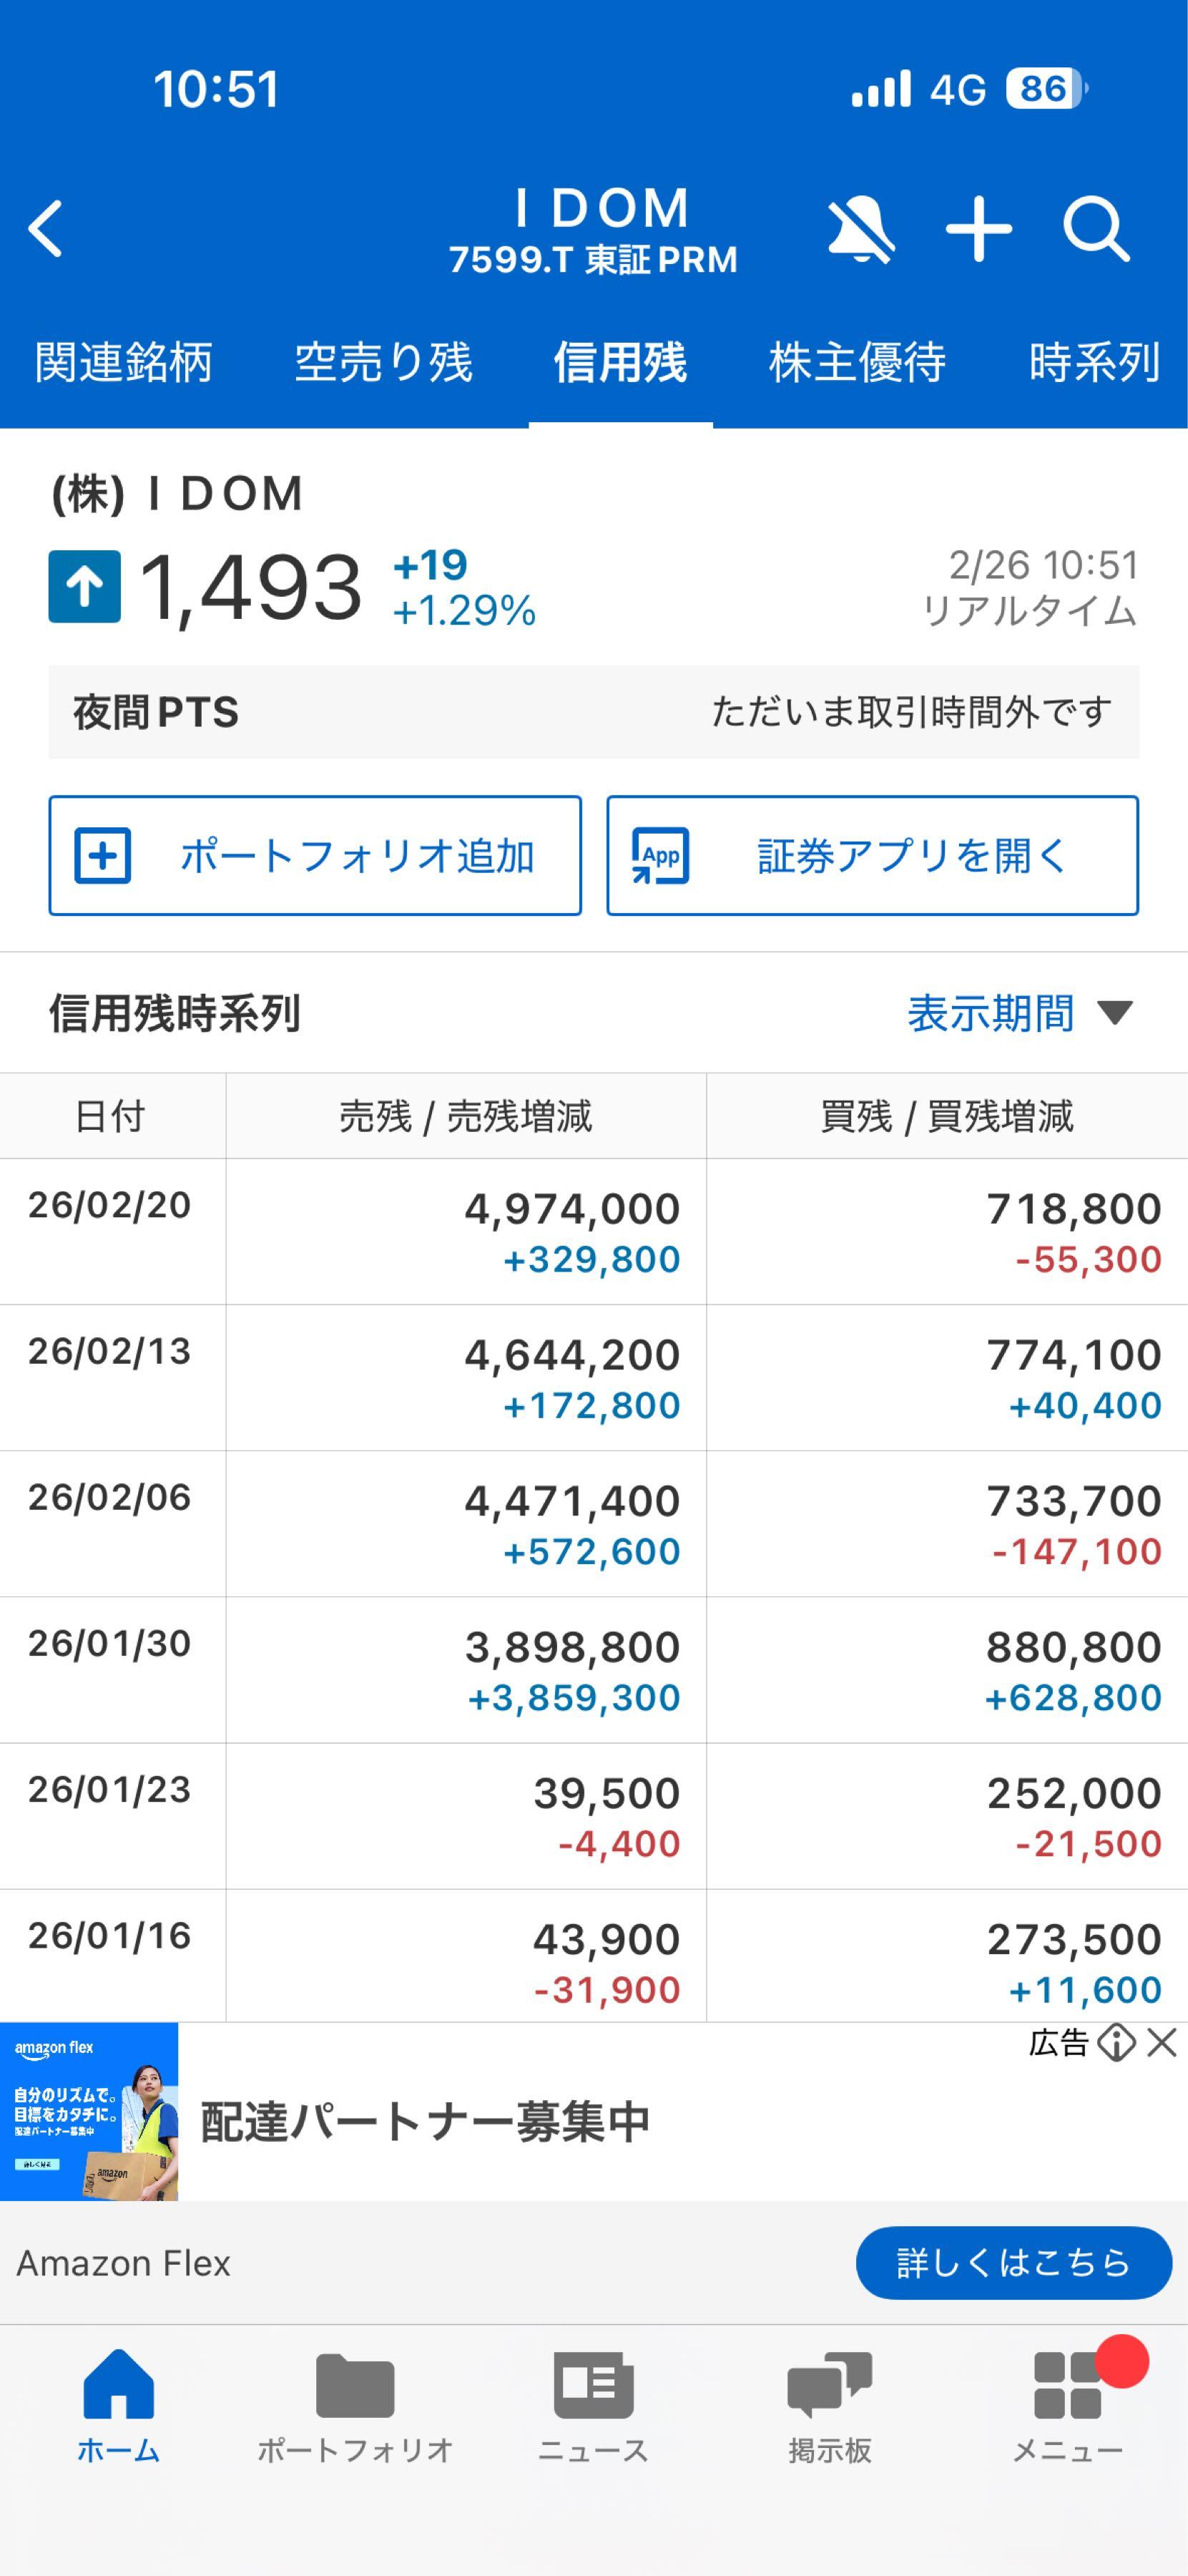Tap the blue up-arrow price indicator

85,590
